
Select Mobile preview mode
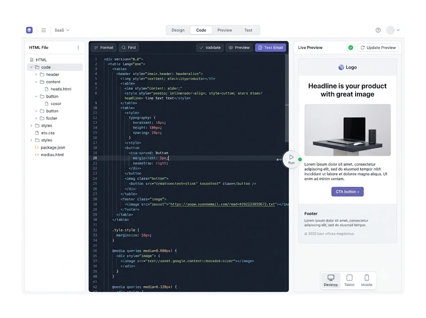(x=367, y=281)
